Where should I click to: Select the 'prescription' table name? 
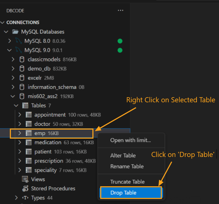tap(49, 161)
